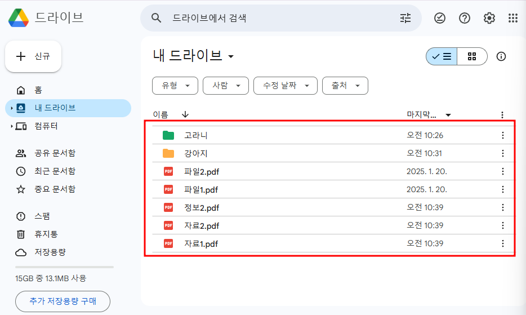This screenshot has height=315, width=526.
Task: Open the help question mark icon
Action: coord(464,18)
